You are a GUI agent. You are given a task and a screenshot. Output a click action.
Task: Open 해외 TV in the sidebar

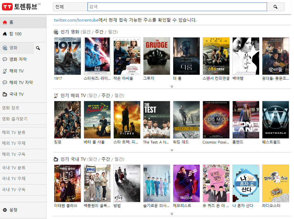click(23, 71)
